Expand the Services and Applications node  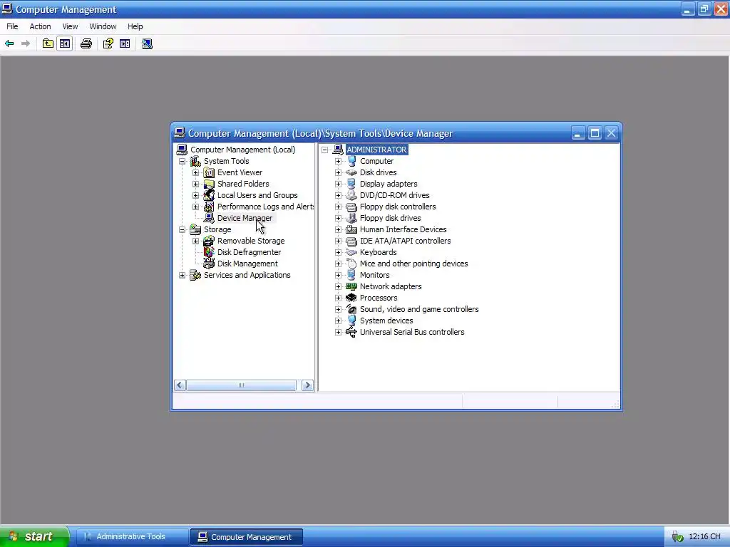(182, 276)
